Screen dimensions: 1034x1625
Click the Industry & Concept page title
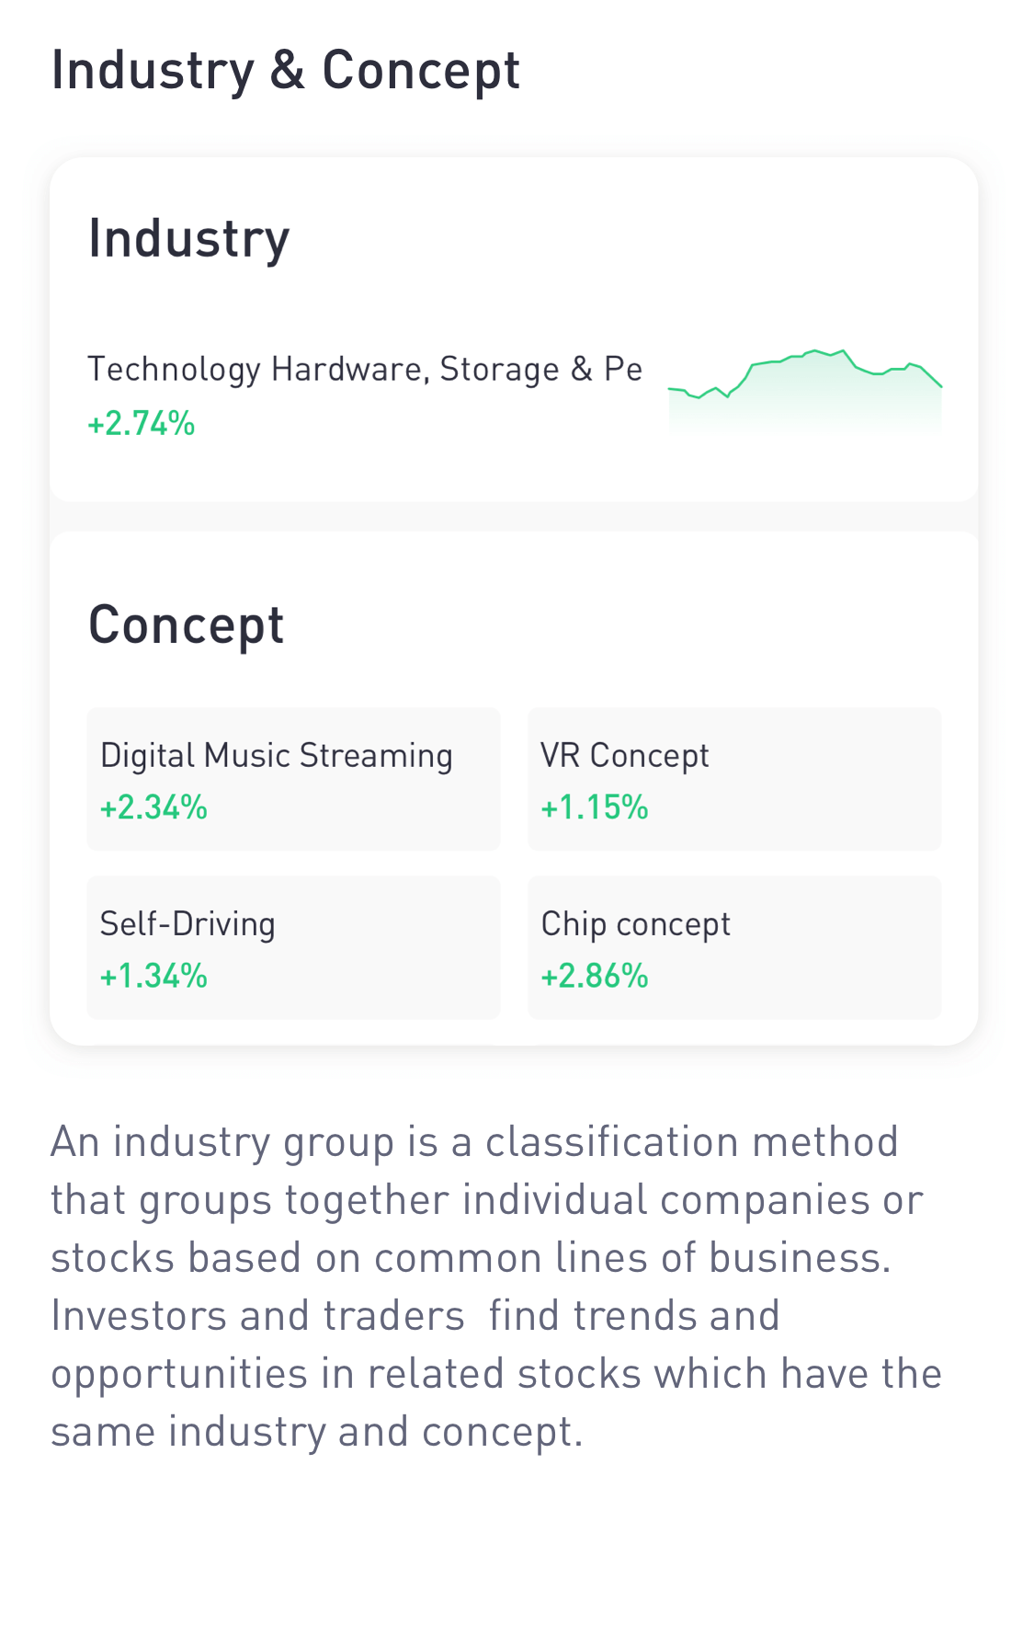[286, 71]
